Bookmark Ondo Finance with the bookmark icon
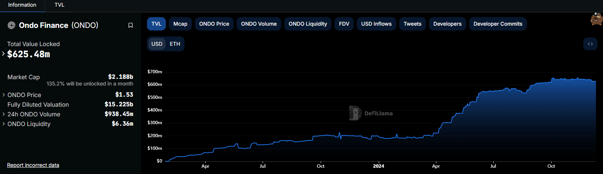Image resolution: width=603 pixels, height=174 pixels. point(131,25)
